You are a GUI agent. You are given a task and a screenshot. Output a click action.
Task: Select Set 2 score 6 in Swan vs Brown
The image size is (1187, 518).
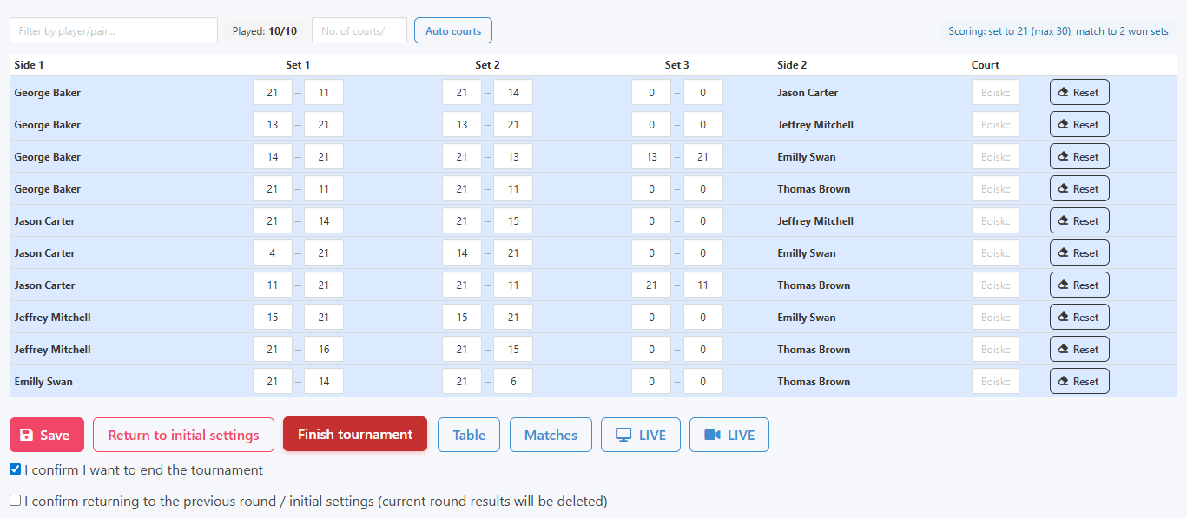(x=513, y=382)
